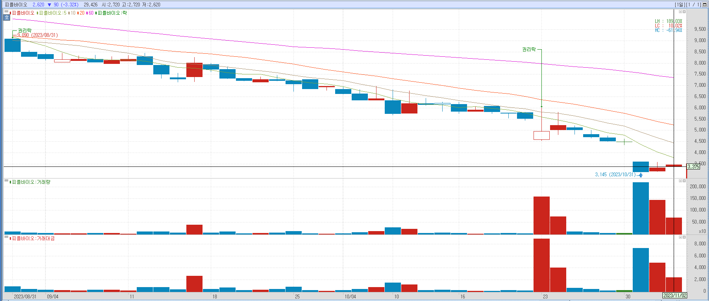Close the 거래량 volume pane
709x301 pixels.
click(684, 181)
